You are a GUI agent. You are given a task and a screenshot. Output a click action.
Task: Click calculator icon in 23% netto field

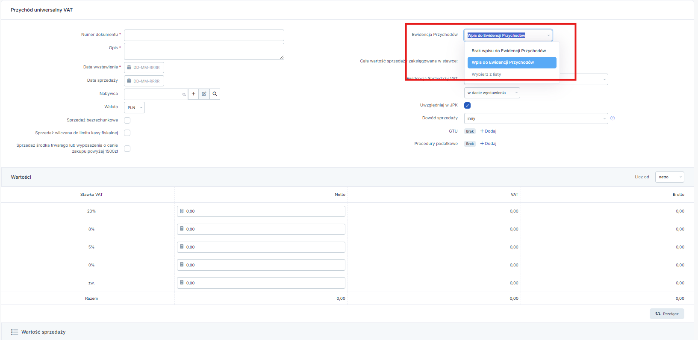[x=182, y=211]
